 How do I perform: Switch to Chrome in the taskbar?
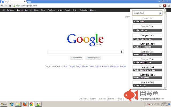(x=31, y=104)
